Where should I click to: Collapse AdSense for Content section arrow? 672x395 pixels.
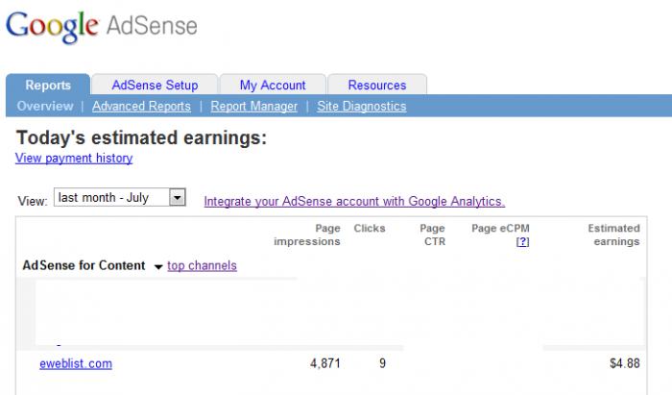click(x=158, y=266)
